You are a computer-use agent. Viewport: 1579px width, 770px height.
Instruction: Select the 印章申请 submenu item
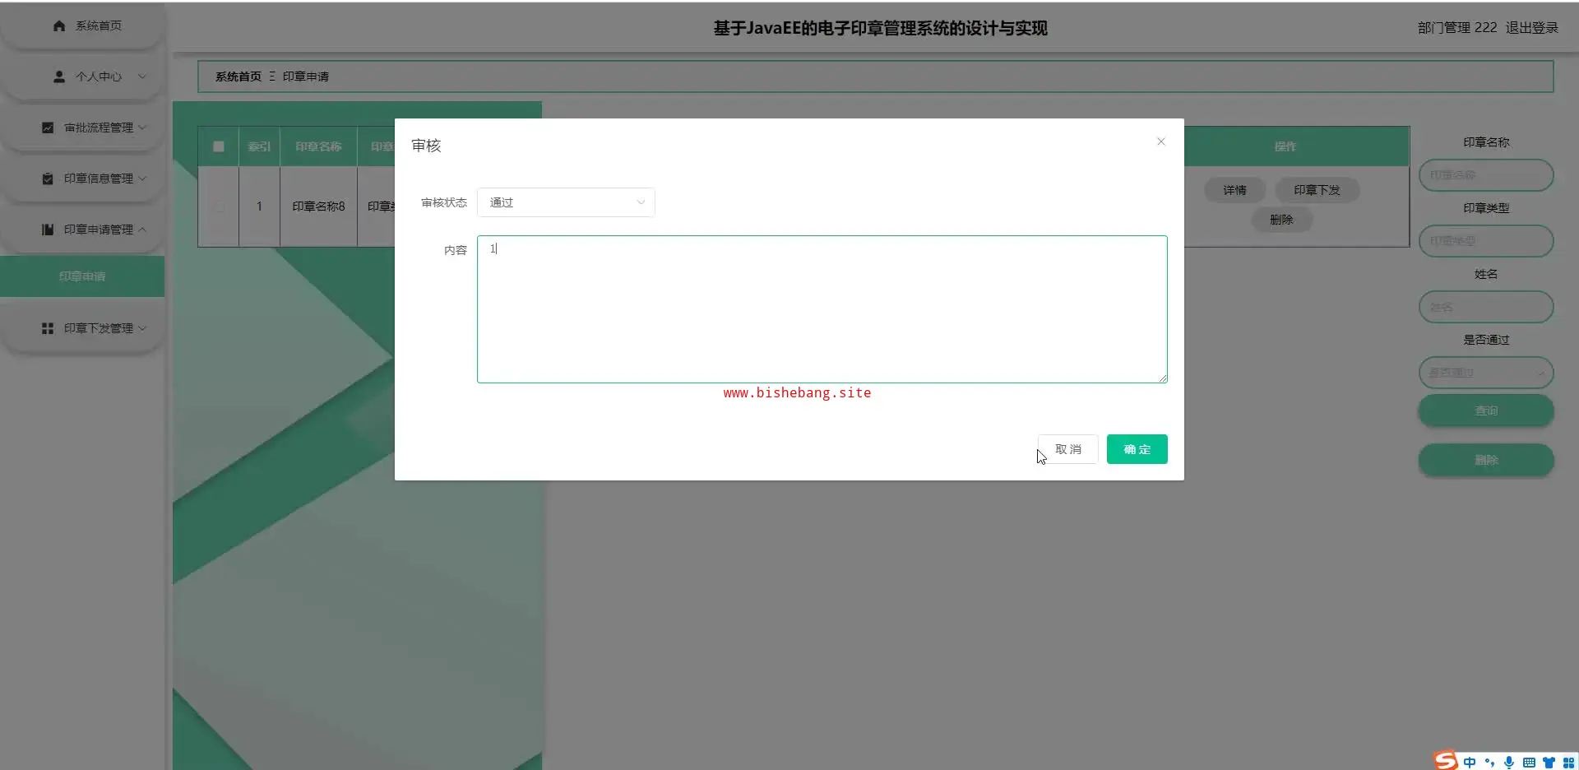point(82,276)
